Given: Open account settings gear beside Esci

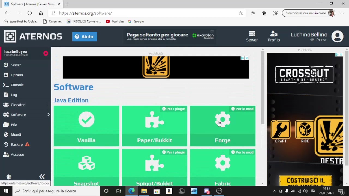Looking at the screenshot, I should coord(312,40).
